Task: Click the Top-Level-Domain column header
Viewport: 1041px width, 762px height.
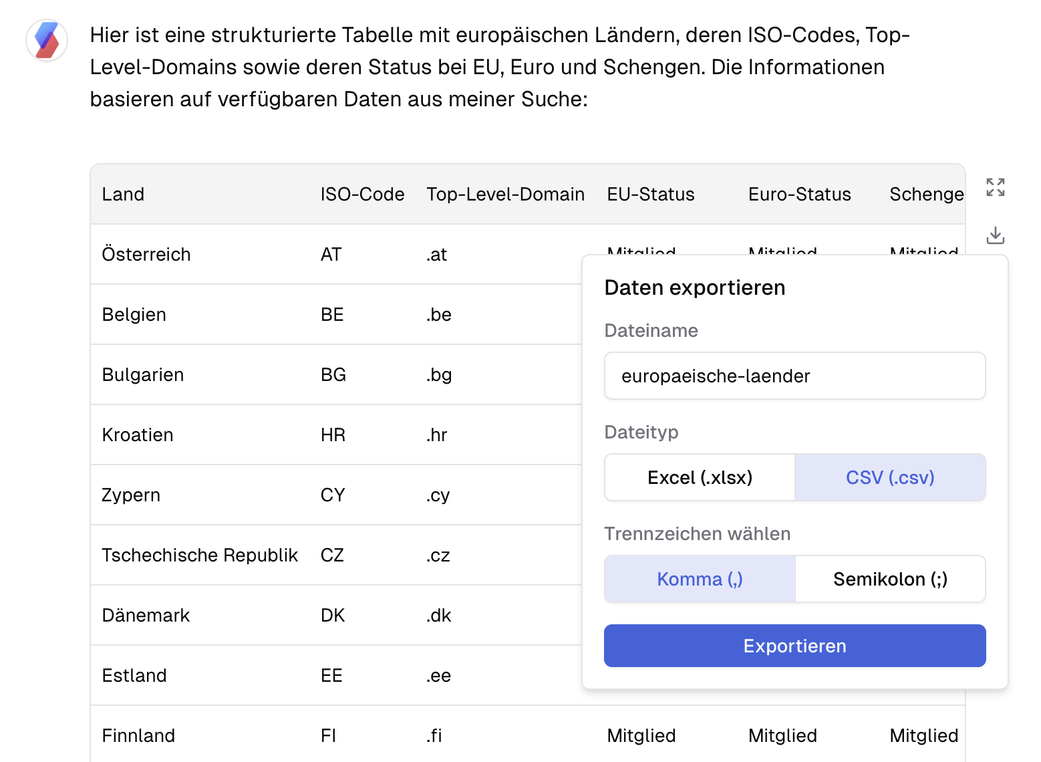Action: point(505,195)
